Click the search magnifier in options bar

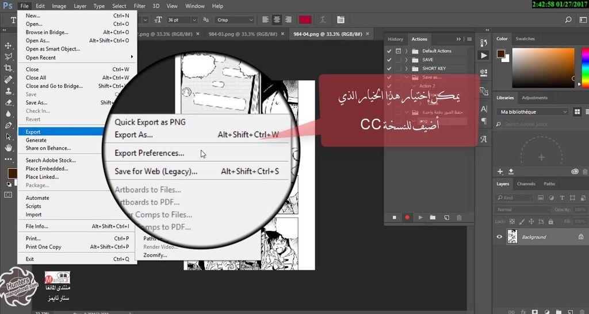(568, 20)
